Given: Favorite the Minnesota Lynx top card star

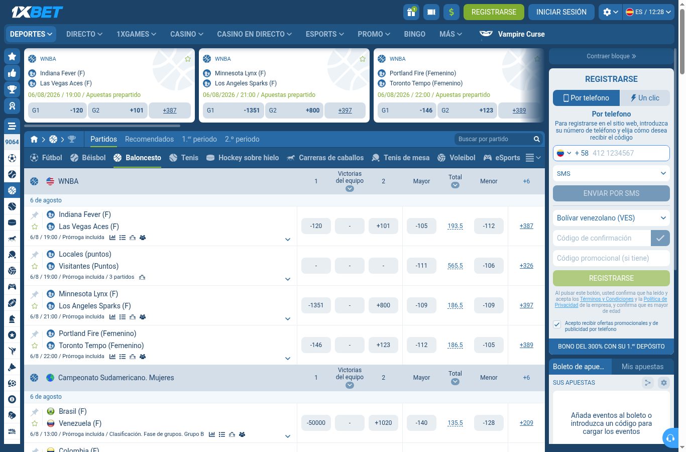Looking at the screenshot, I should tap(363, 59).
